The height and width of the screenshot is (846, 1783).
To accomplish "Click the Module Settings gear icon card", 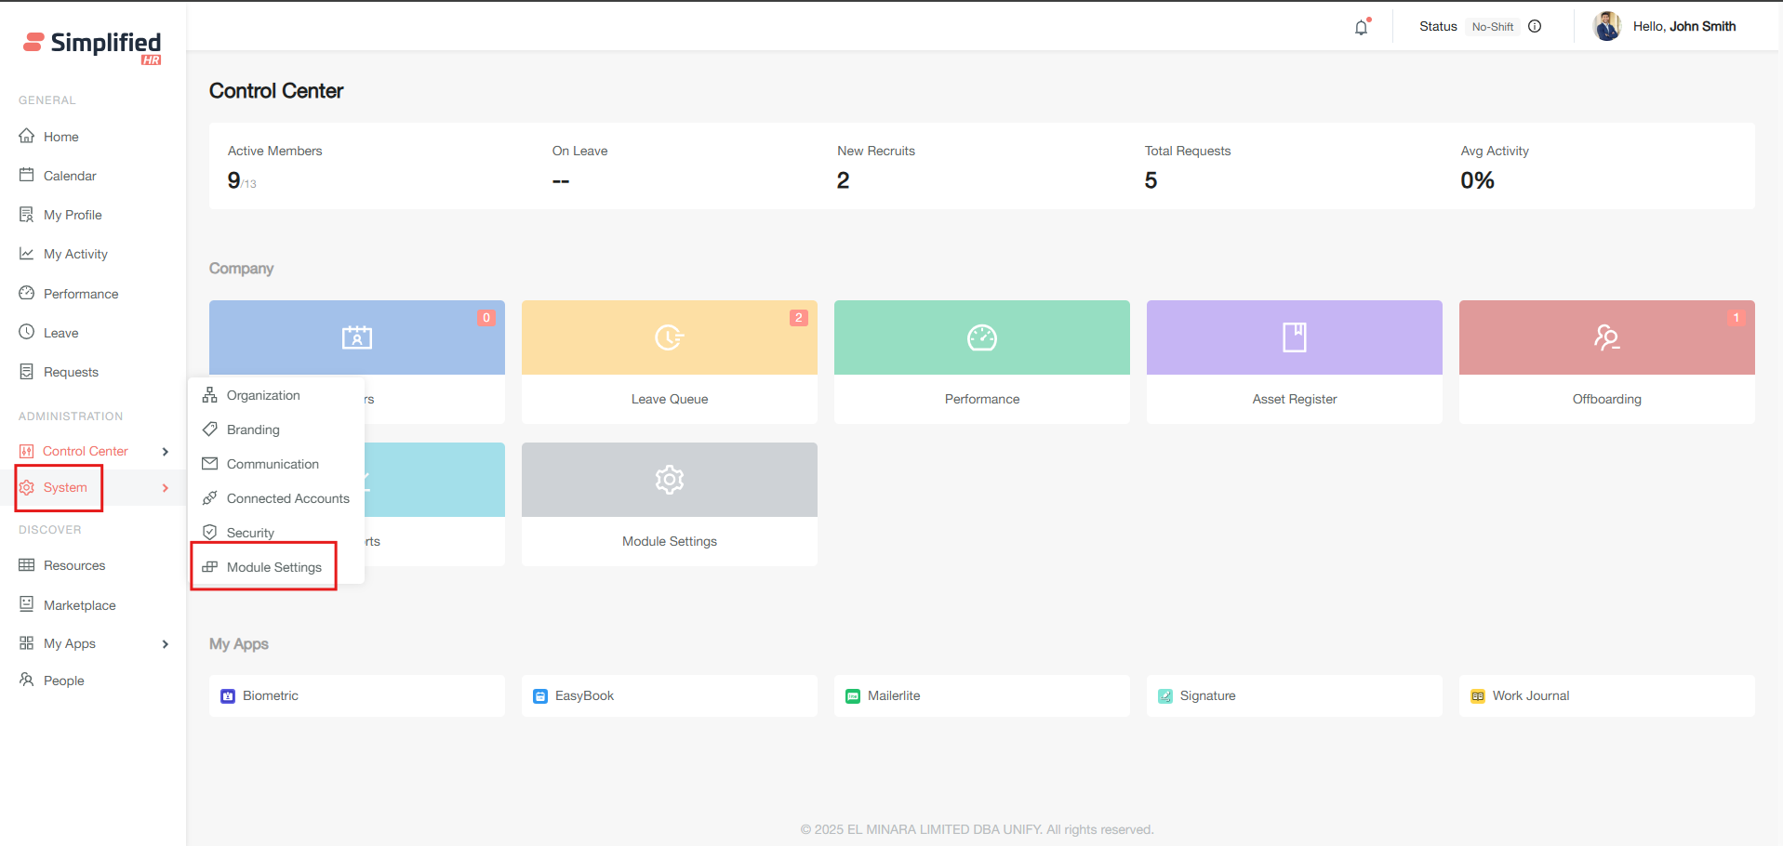I will (669, 480).
